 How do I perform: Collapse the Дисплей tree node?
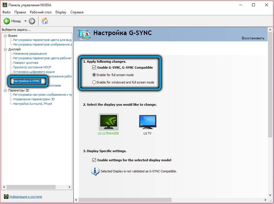[5, 49]
